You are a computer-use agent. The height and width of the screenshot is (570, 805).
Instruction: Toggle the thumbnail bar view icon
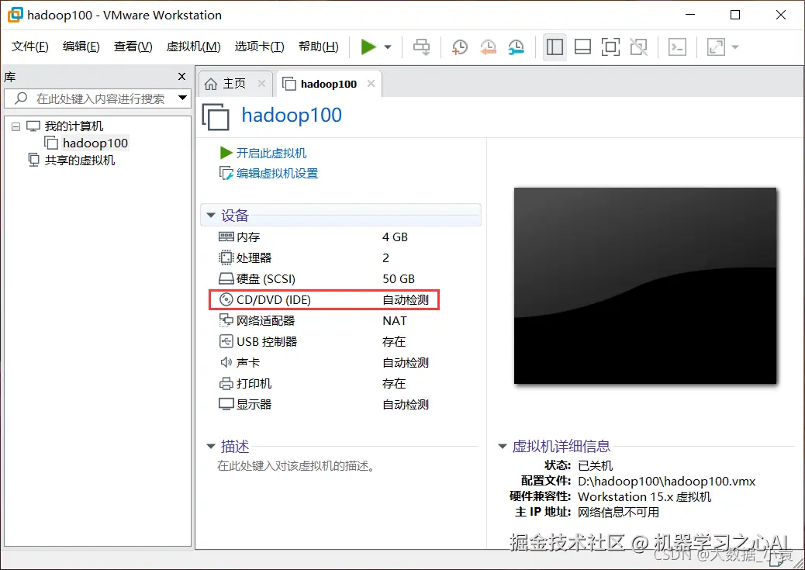point(582,47)
